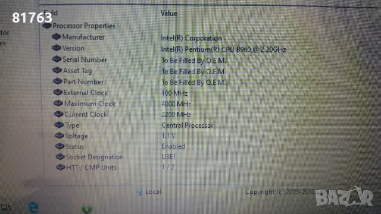
Task: Select the Status field label
Action: click(x=75, y=147)
